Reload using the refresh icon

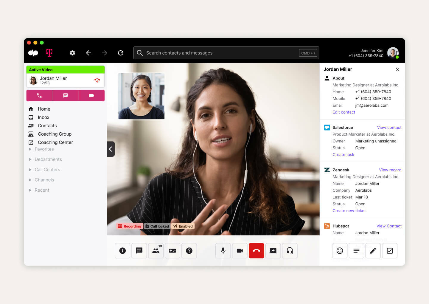click(x=121, y=53)
